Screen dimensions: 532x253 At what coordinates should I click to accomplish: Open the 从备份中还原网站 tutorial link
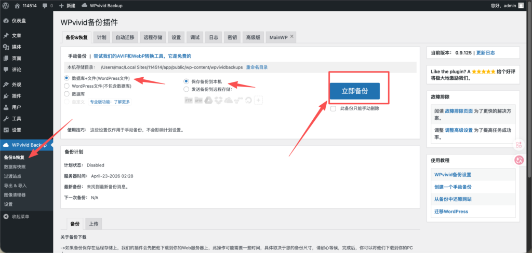point(453,199)
